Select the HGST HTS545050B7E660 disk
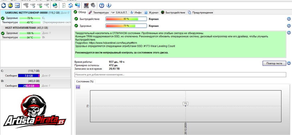This screenshot has height=135, width=292. coord(36,33)
